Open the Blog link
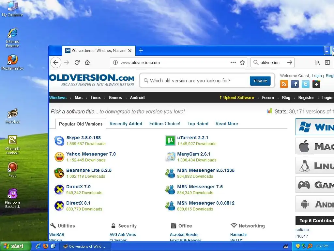 pos(286,97)
